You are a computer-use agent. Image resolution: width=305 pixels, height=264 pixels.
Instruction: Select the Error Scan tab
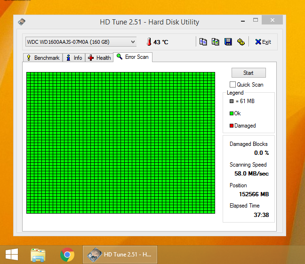[x=133, y=57]
